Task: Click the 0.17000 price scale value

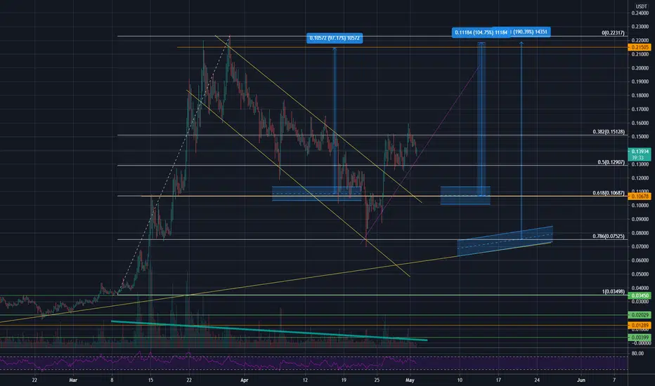Action: tap(640, 109)
